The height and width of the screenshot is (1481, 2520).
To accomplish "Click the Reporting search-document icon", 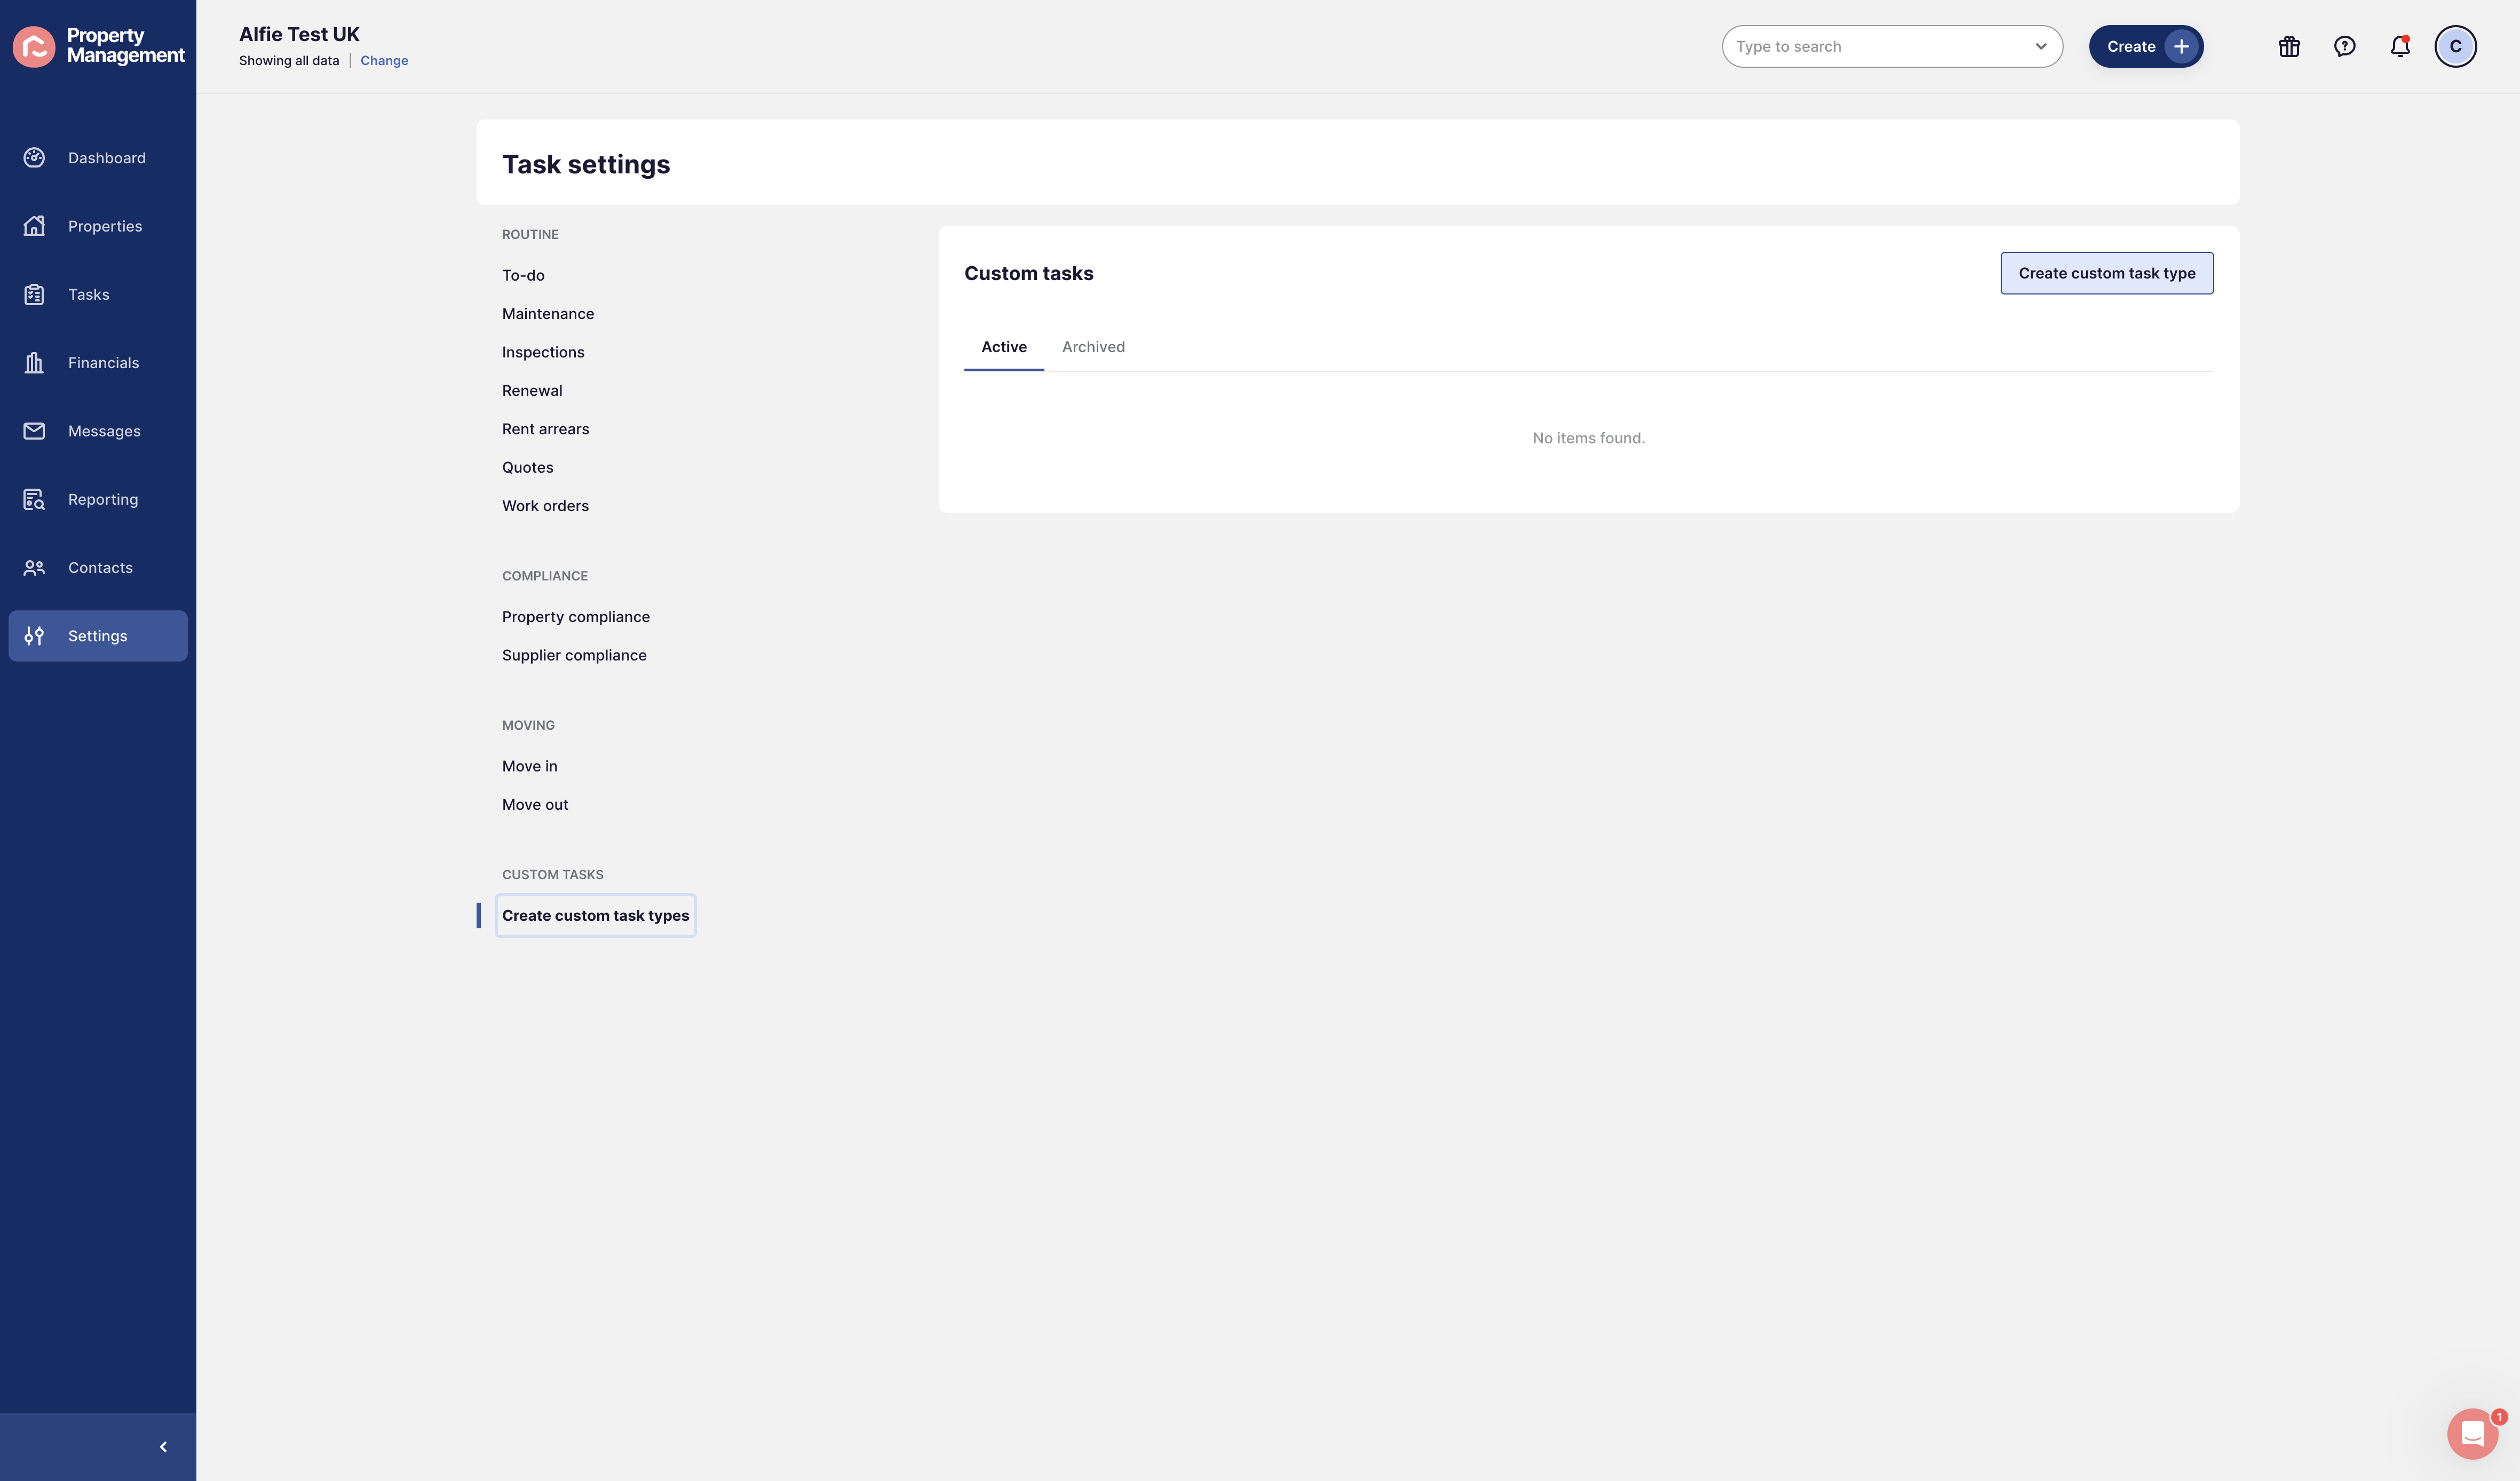I will [34, 499].
